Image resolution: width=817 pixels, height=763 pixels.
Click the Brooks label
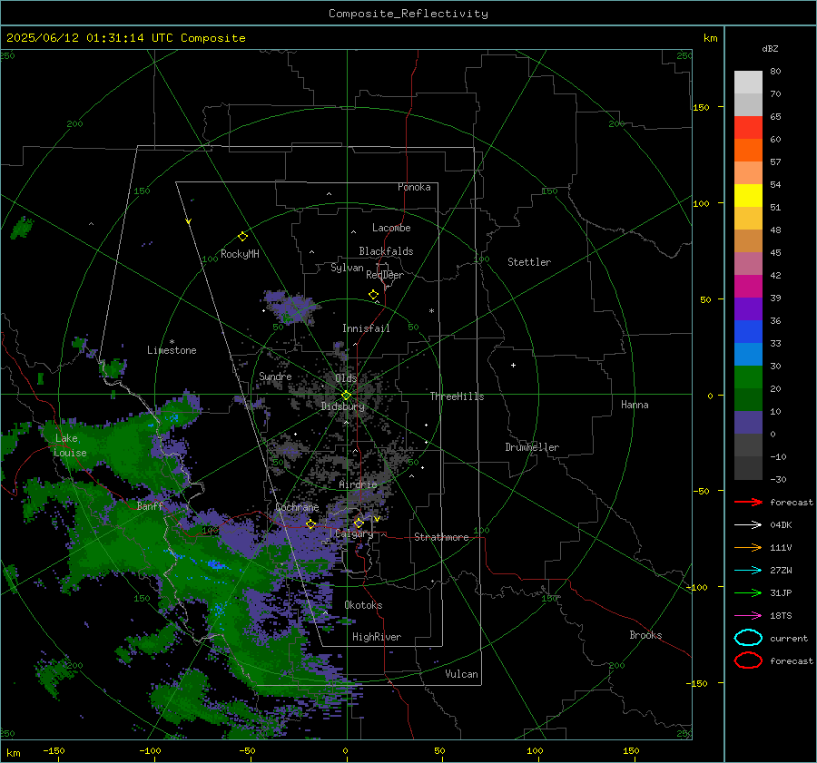(645, 635)
